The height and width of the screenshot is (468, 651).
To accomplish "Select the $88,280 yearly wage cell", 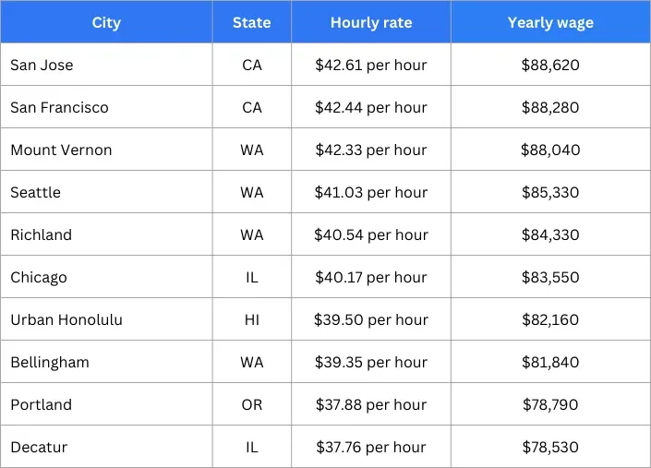I will point(550,108).
